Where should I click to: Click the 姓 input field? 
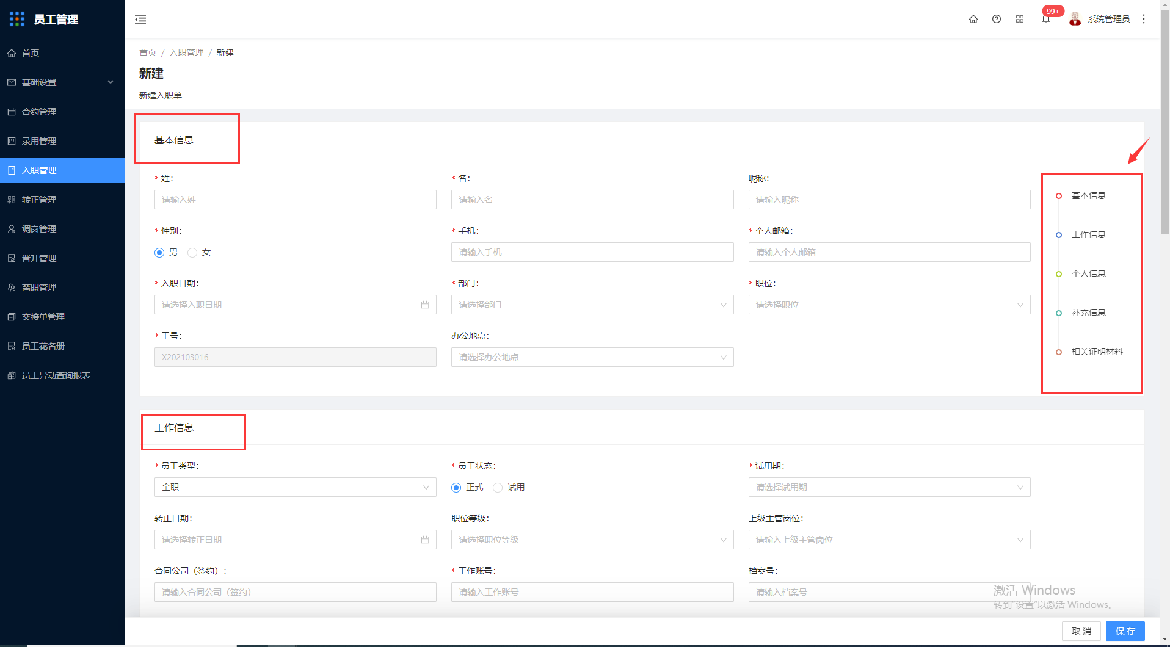(296, 200)
